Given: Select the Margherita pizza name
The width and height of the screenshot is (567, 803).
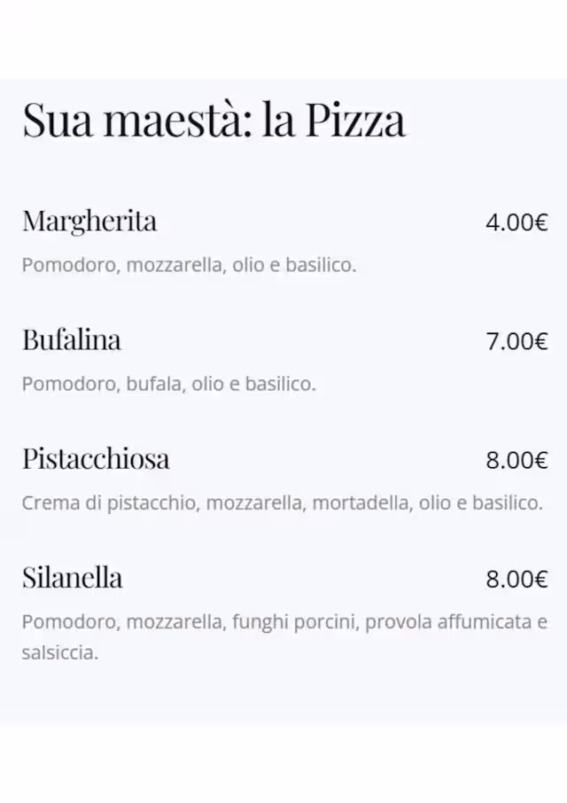Looking at the screenshot, I should pyautogui.click(x=89, y=221).
